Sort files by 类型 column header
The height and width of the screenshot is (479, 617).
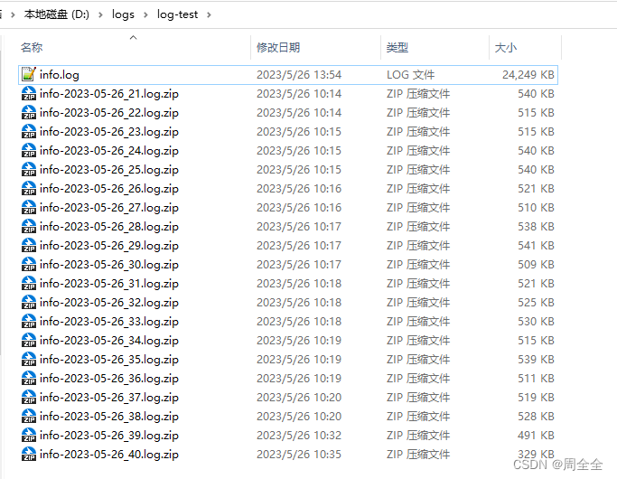(397, 48)
